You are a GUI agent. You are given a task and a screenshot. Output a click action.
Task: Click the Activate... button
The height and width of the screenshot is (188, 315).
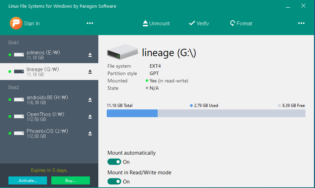pyautogui.click(x=28, y=180)
